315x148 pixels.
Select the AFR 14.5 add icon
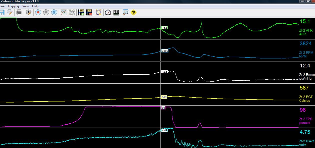click(x=81, y=12)
